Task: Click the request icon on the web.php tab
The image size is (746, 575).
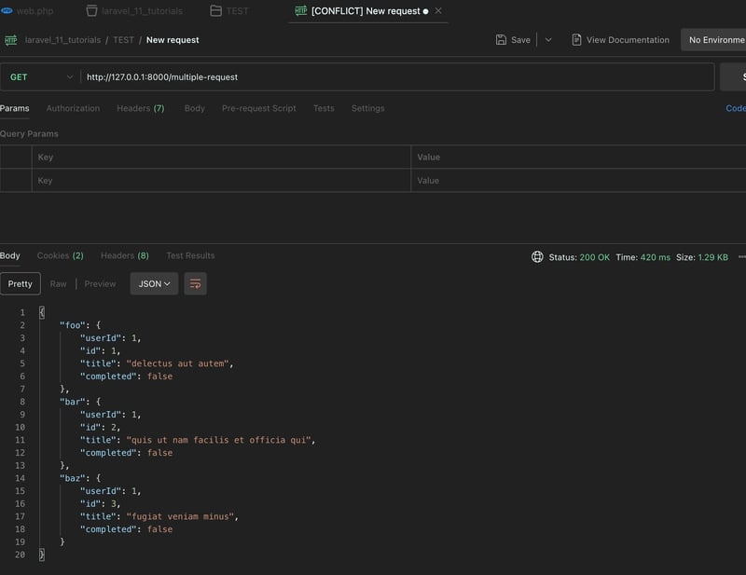Action: (x=9, y=11)
